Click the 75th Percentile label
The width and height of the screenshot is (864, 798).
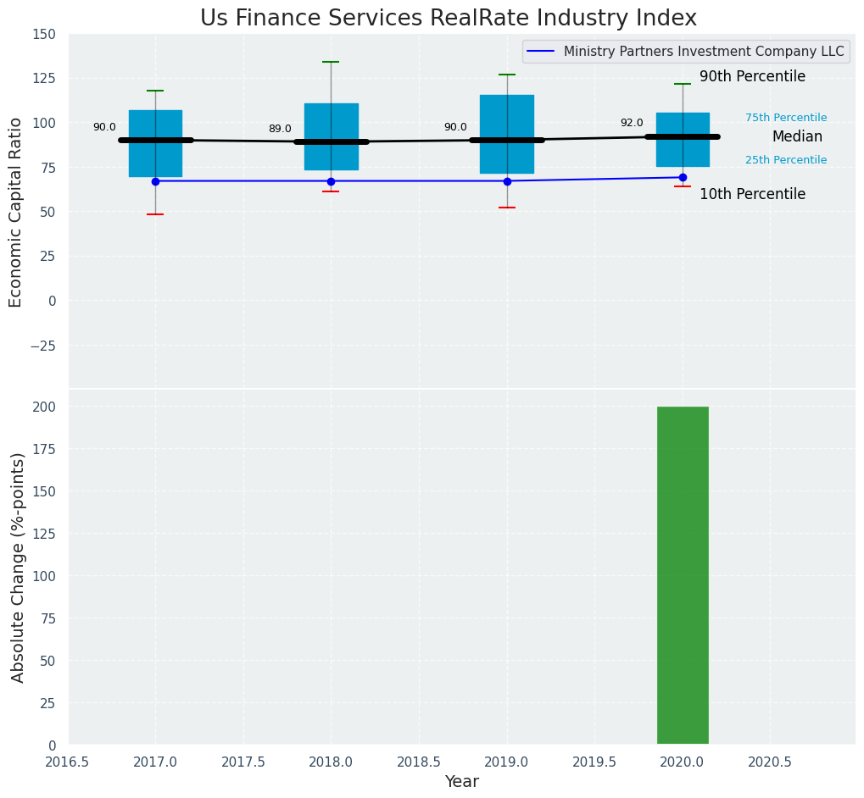coord(785,118)
